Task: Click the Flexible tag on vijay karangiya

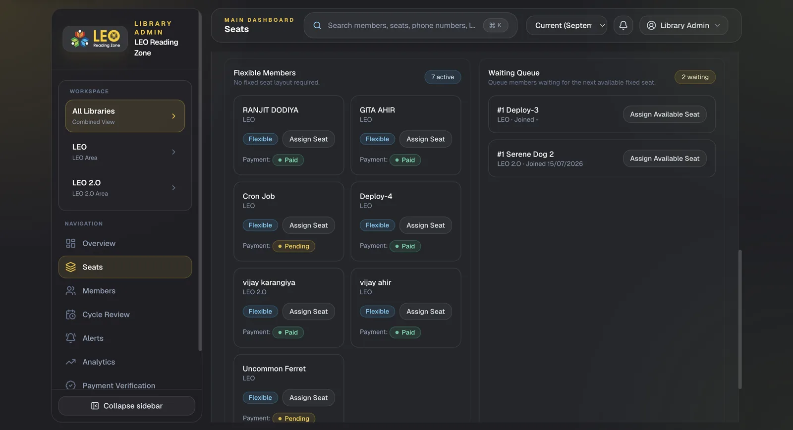Action: pos(260,312)
